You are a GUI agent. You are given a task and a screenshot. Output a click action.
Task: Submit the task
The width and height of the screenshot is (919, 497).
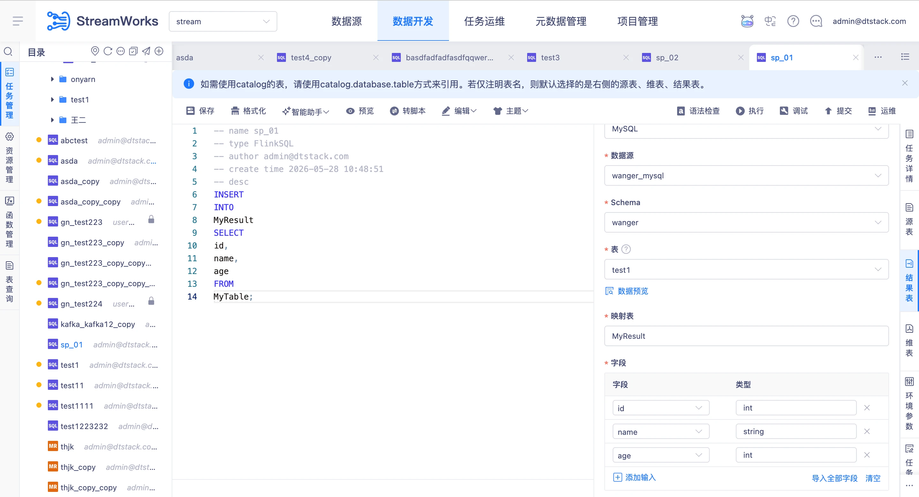[838, 111]
